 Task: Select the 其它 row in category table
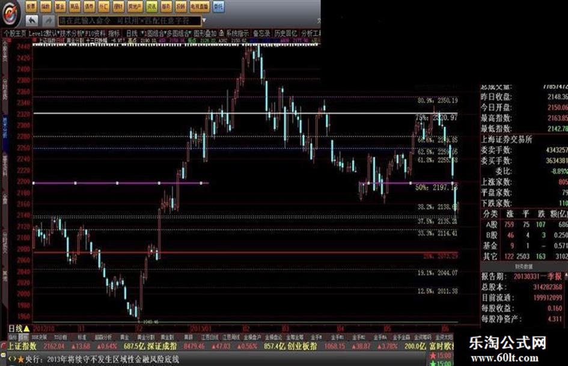[x=524, y=256]
